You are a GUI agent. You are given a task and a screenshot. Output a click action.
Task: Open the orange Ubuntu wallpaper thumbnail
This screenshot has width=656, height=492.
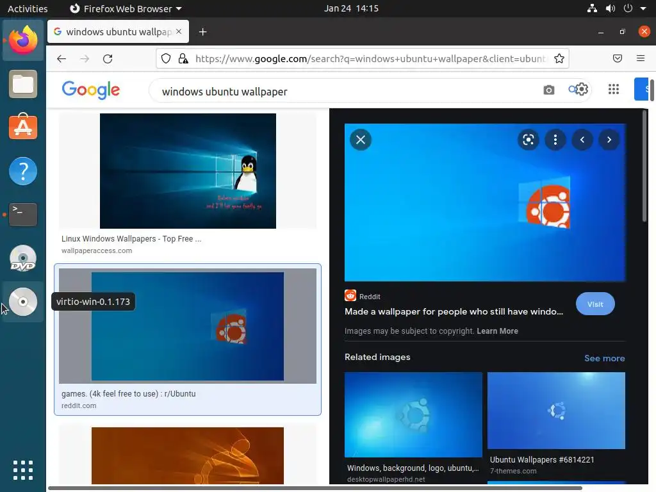[188, 456]
